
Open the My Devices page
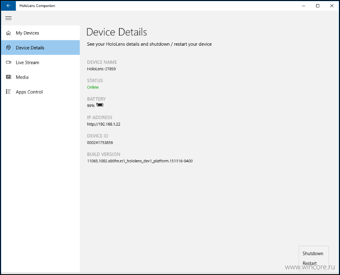[x=41, y=33]
